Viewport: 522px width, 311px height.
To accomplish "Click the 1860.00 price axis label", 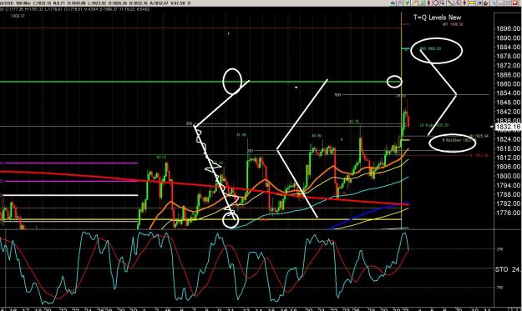I will coord(508,84).
